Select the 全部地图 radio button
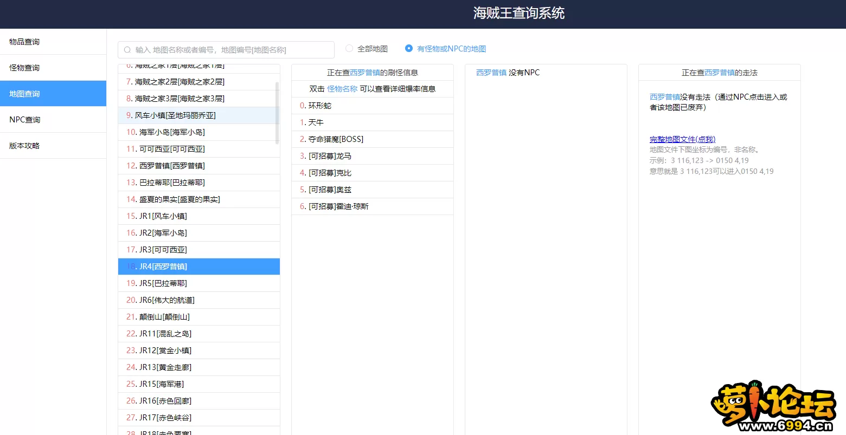This screenshot has width=846, height=435. coord(349,48)
